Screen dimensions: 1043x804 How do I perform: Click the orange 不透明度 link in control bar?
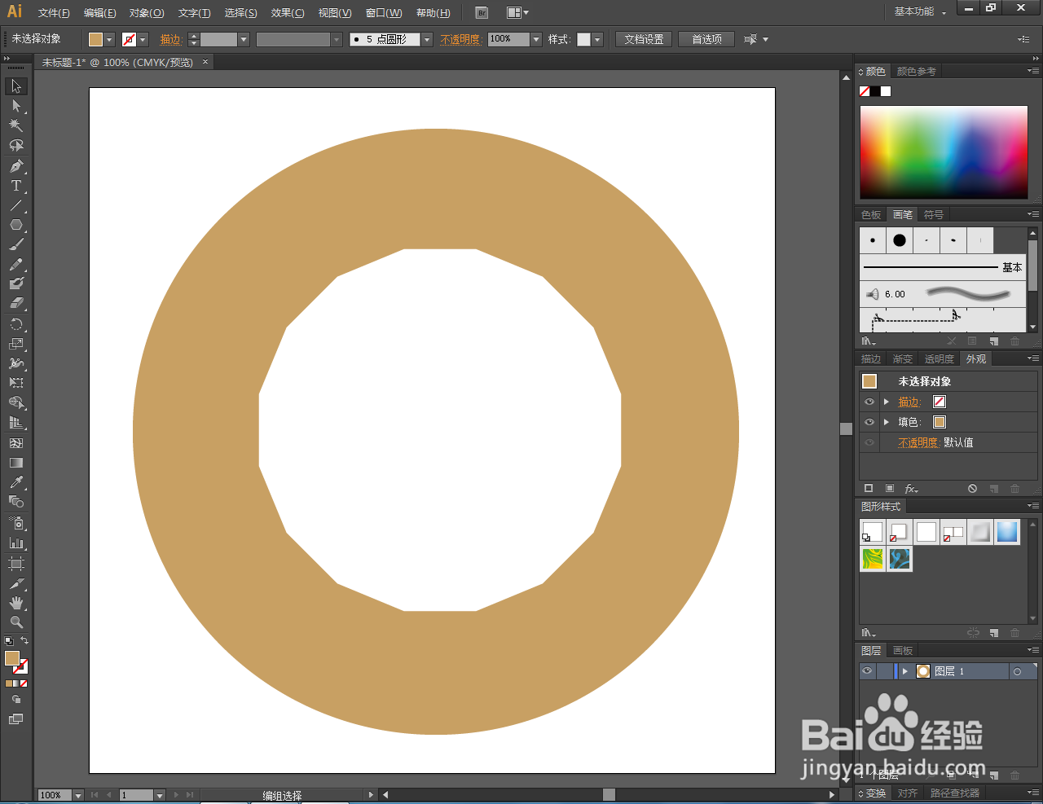pos(460,39)
